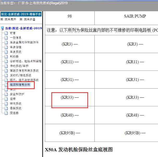This screenshot has width=158, height=157.
Task: Click the page icon next to 前言
Action: coord(6,33)
